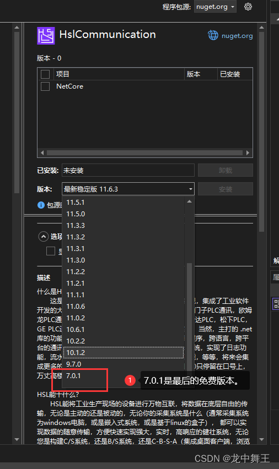This screenshot has width=279, height=469.
Task: Click the project list horizontal scrollbar
Action: click(x=145, y=153)
